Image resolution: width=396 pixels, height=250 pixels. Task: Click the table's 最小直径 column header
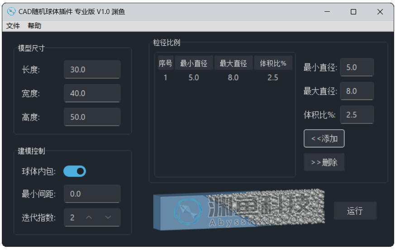coord(194,63)
